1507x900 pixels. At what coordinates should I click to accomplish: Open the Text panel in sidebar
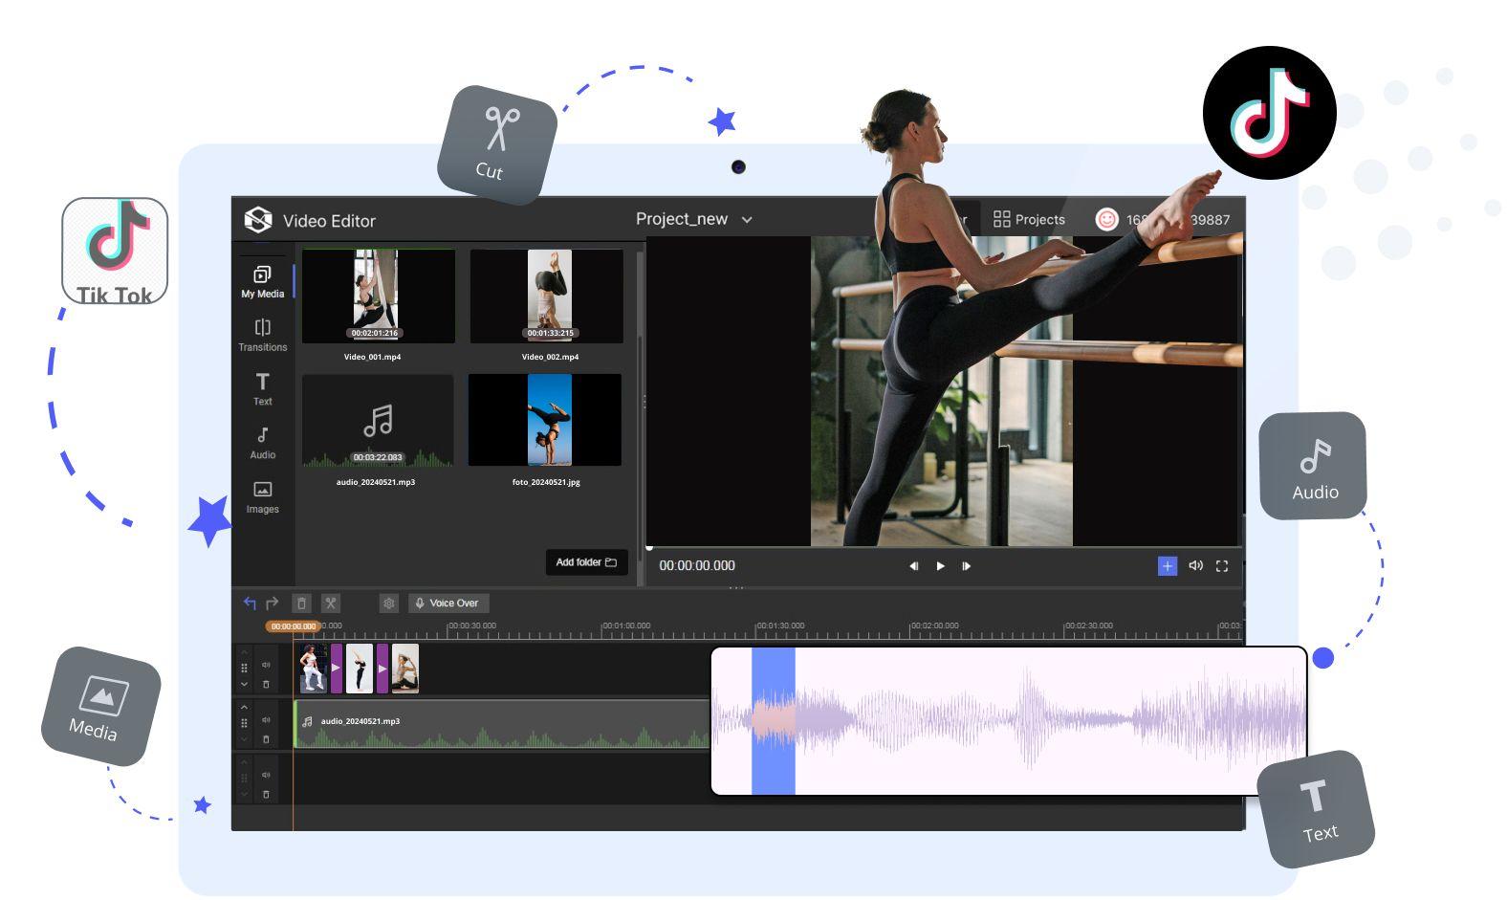pyautogui.click(x=262, y=388)
